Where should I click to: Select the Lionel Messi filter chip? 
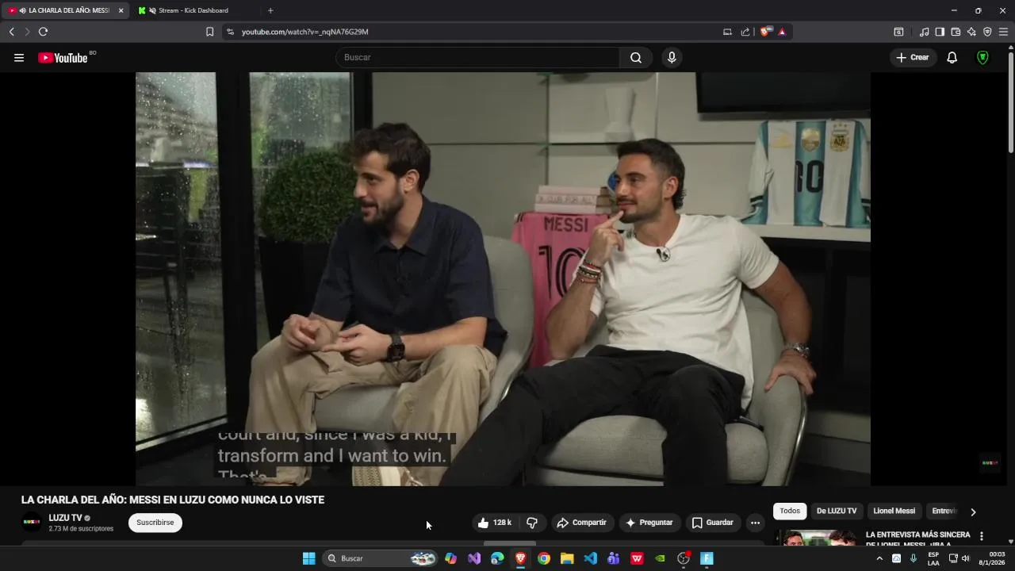(x=894, y=512)
